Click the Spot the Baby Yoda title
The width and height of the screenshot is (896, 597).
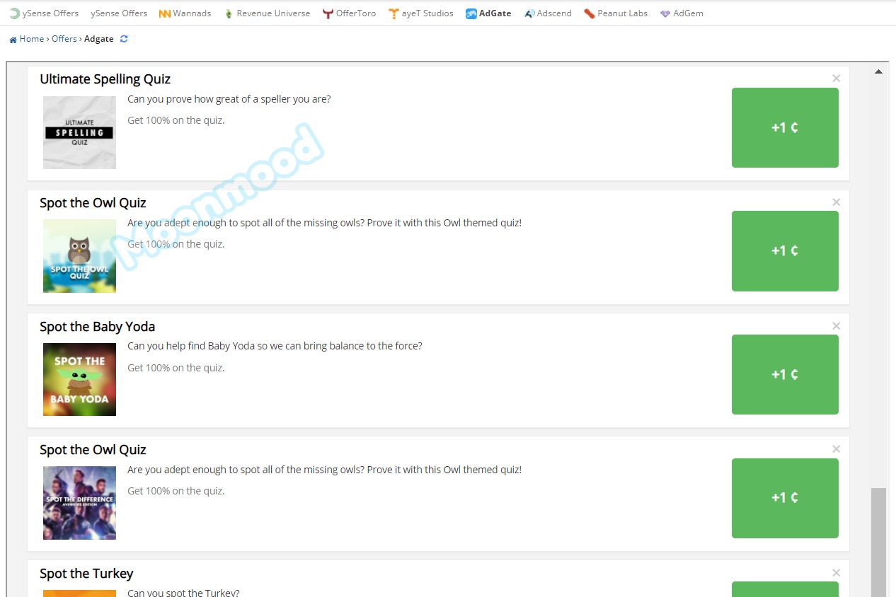tap(97, 327)
